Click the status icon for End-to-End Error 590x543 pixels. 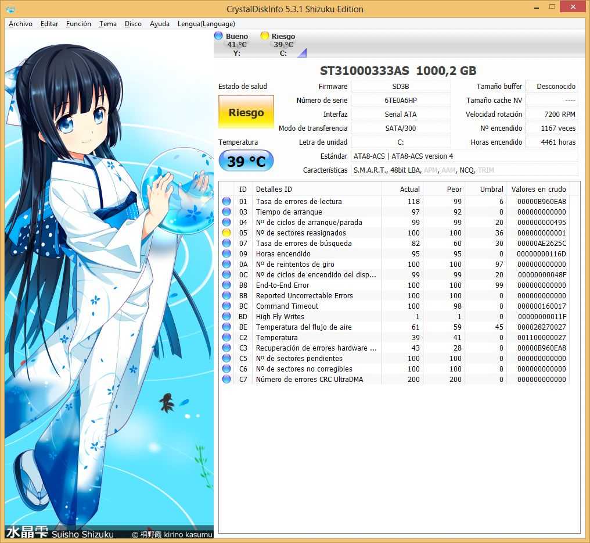tap(226, 285)
